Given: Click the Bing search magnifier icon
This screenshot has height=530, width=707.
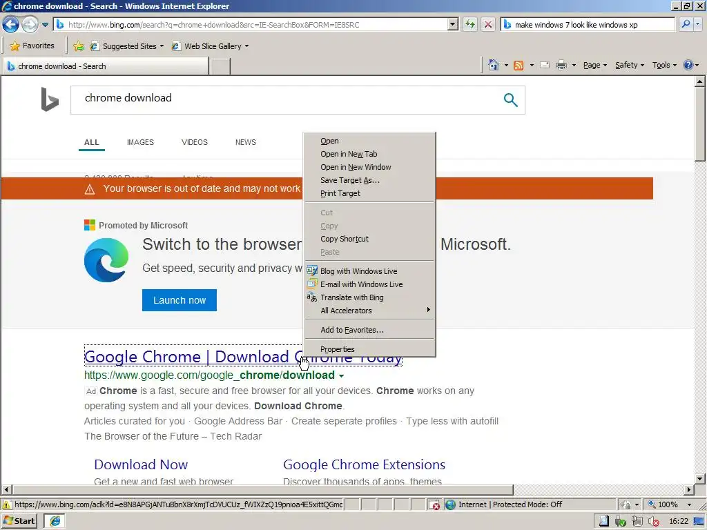Looking at the screenshot, I should point(510,99).
